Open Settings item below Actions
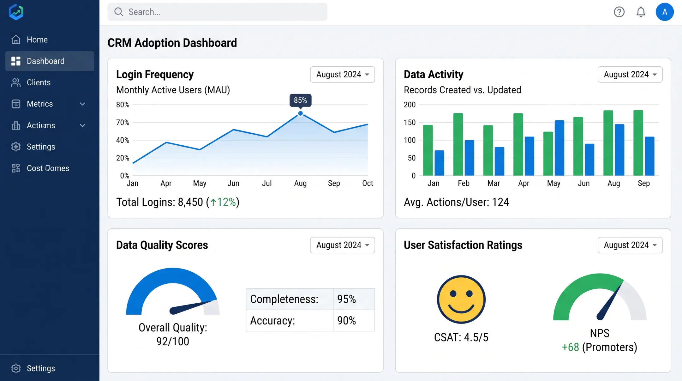 (50, 147)
